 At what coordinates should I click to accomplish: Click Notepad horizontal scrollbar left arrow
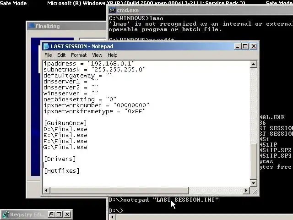point(46,191)
